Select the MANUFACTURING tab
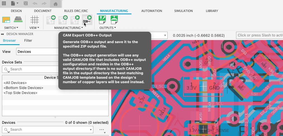283x136 pixels. point(114,11)
